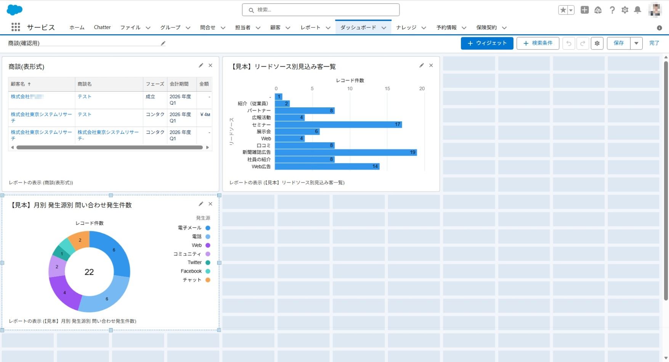Open the ナレッジ tab dropdown chevron
669x362 pixels.
pos(424,28)
